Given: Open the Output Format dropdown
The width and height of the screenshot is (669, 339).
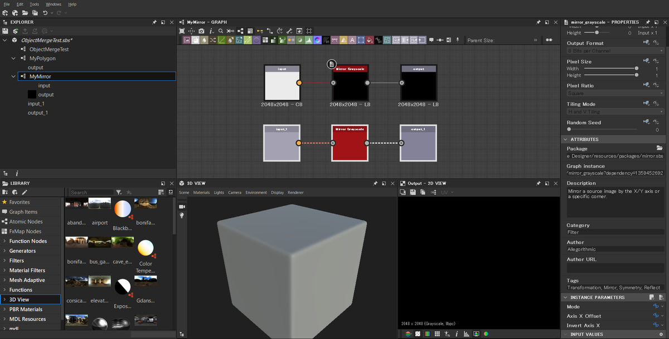Looking at the screenshot, I should [x=615, y=51].
